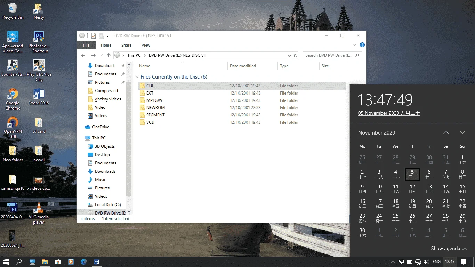Open Word from the taskbar
The width and height of the screenshot is (475, 267).
pyautogui.click(x=97, y=262)
